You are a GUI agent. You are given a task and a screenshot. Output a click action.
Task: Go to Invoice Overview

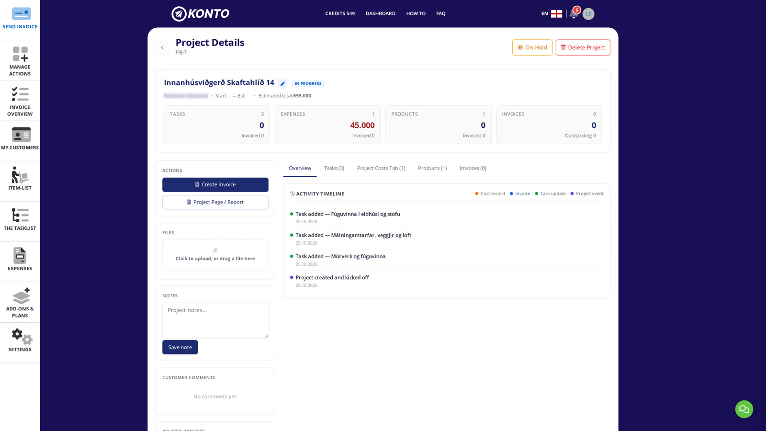20,101
